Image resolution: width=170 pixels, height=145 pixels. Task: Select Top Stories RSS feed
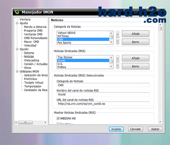83,57
